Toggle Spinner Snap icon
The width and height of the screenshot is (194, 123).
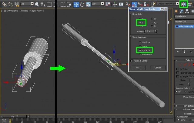[x=146, y=5]
